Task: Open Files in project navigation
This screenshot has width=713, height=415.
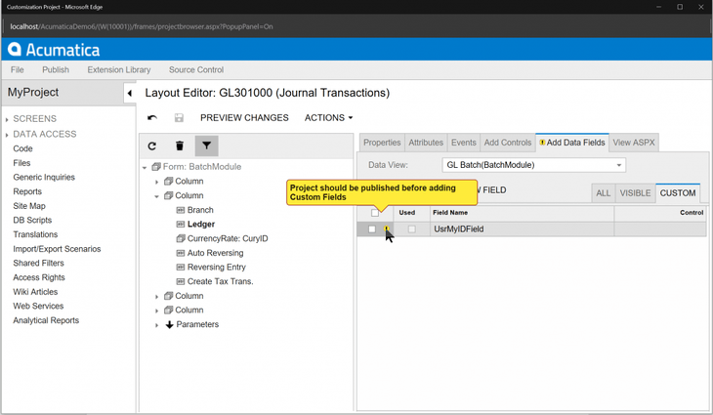Action: tap(21, 163)
